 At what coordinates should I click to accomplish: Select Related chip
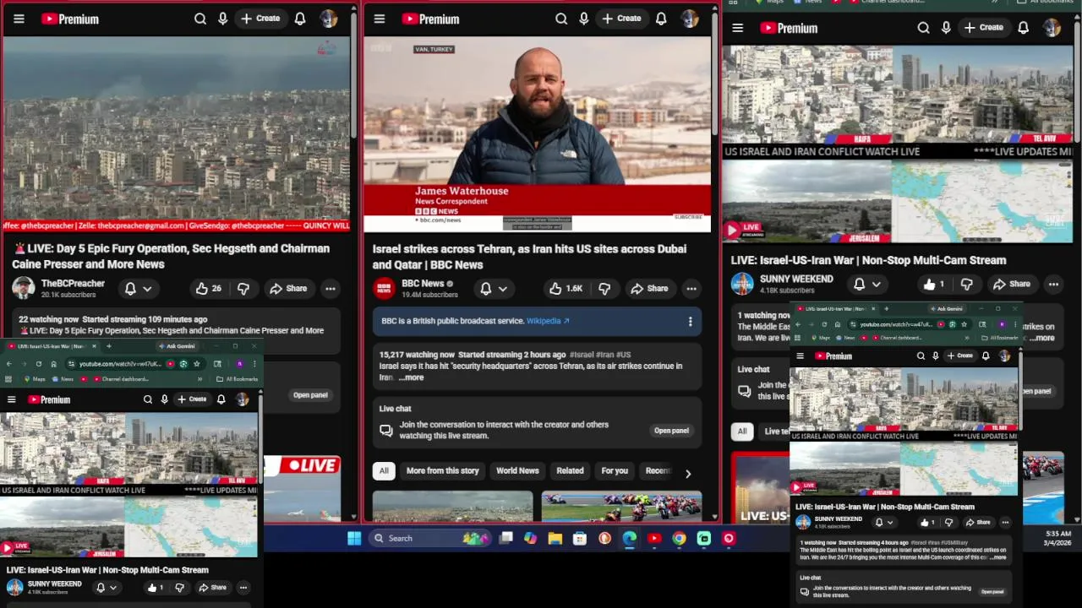570,470
